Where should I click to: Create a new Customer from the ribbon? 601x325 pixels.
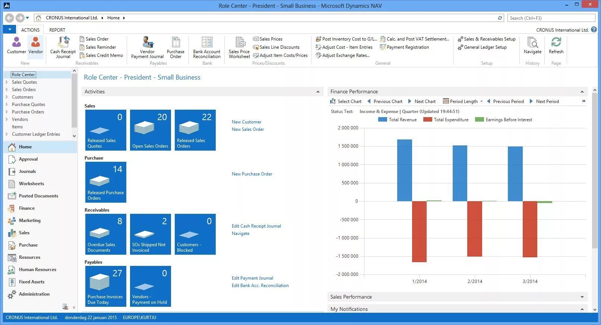pyautogui.click(x=16, y=45)
